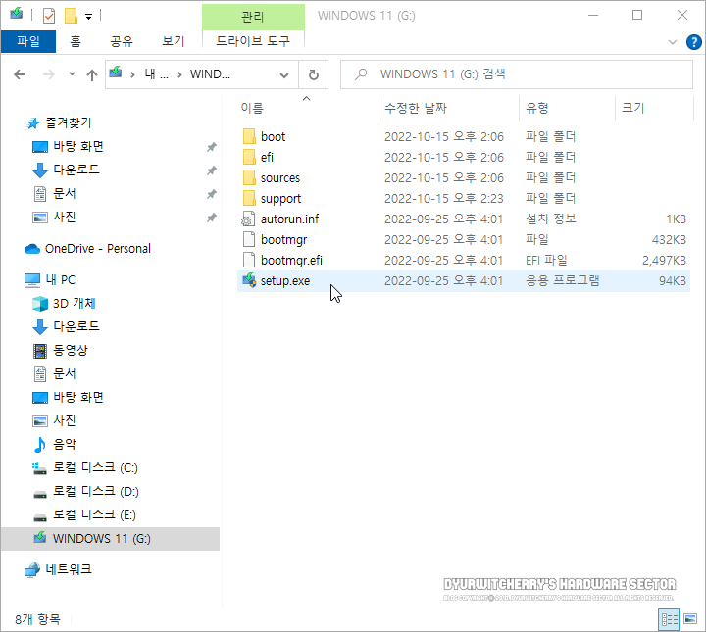Open 사진 folder under 내 PC
Image resolution: width=706 pixels, height=632 pixels.
pos(65,421)
